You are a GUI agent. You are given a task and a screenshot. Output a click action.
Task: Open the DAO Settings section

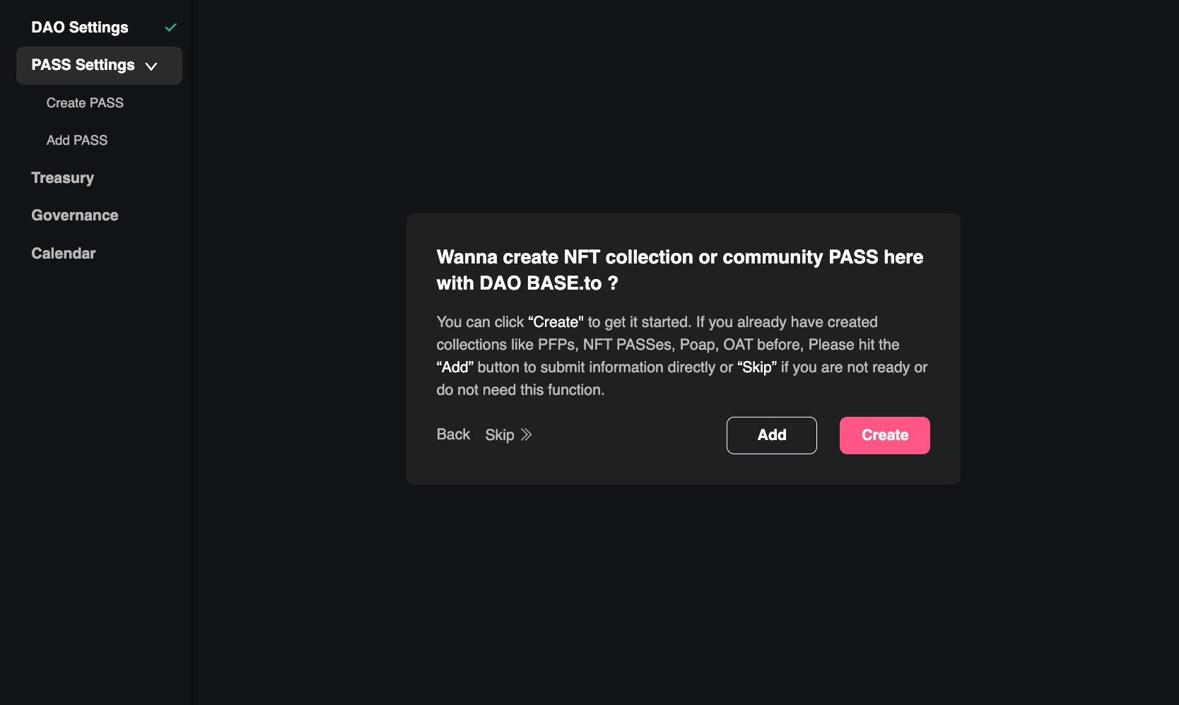click(80, 28)
